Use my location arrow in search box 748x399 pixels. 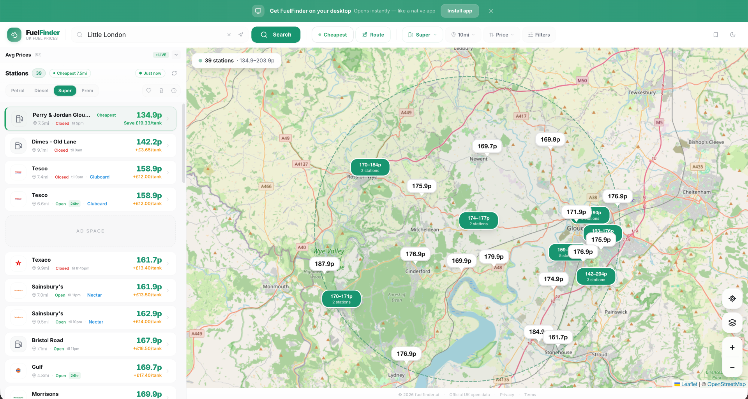point(241,35)
